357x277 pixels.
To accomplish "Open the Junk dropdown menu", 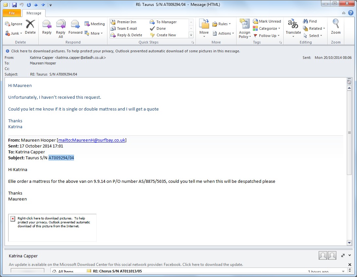I will click(14, 33).
